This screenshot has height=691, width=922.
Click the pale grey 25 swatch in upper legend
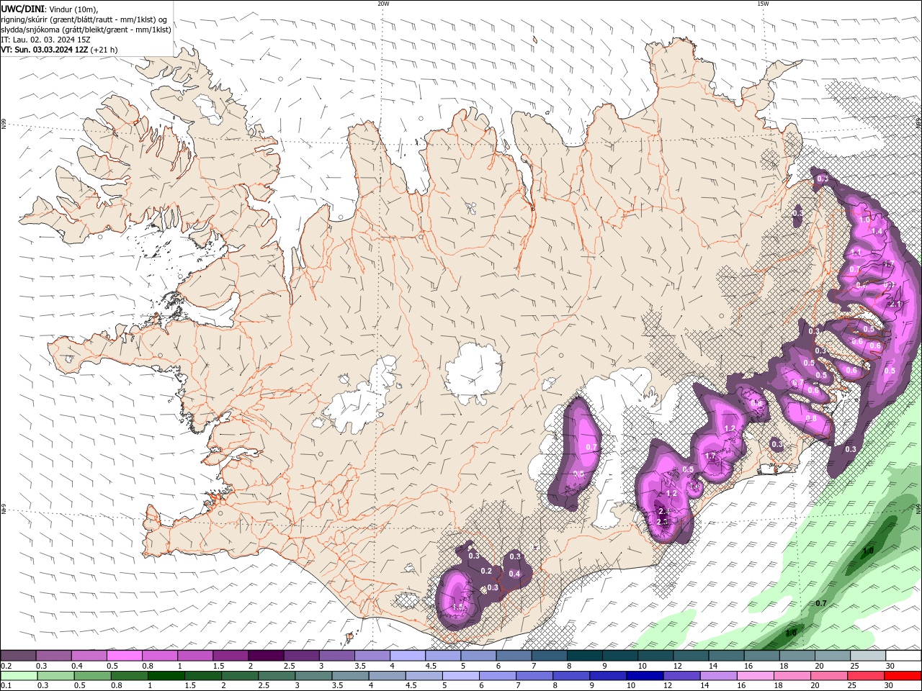coord(868,656)
